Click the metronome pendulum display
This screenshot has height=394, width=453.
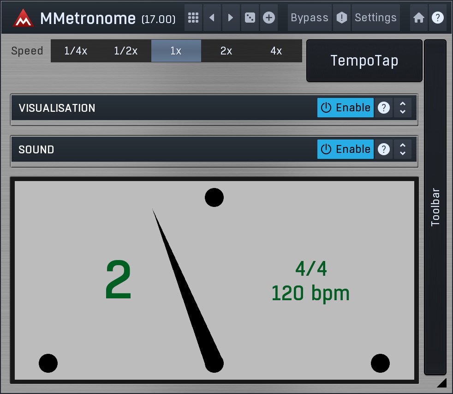click(214, 280)
